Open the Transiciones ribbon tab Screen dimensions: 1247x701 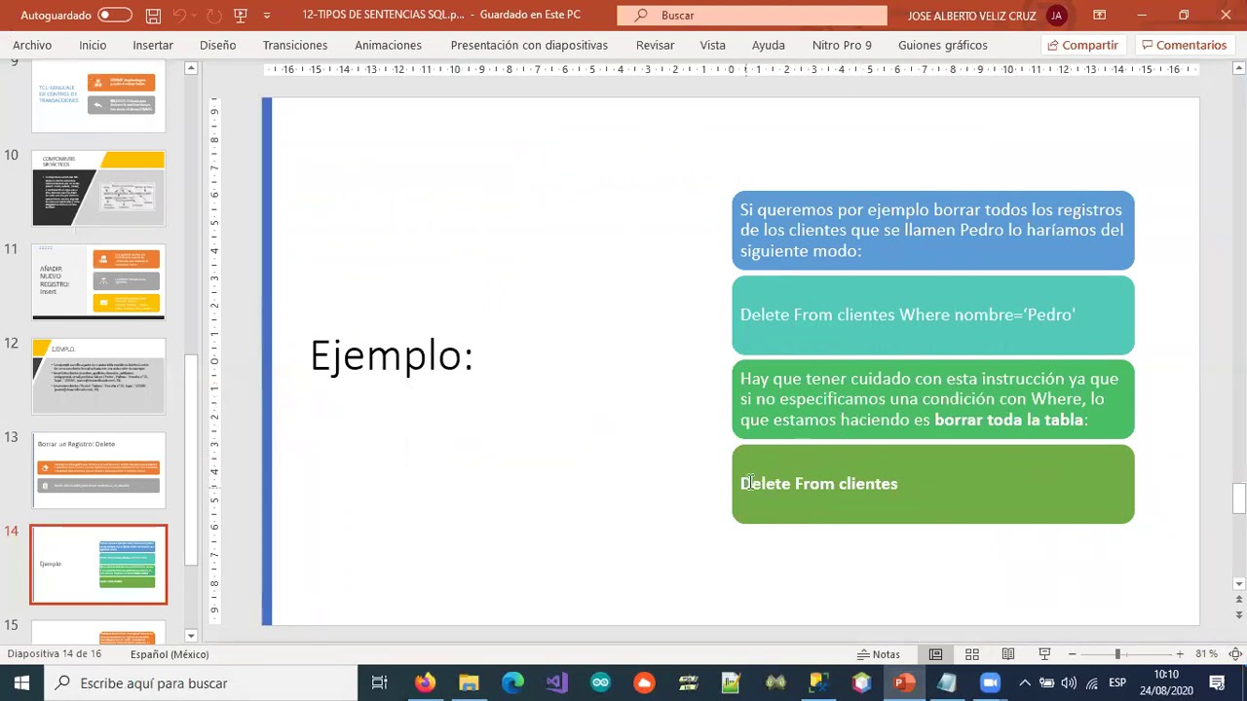295,45
